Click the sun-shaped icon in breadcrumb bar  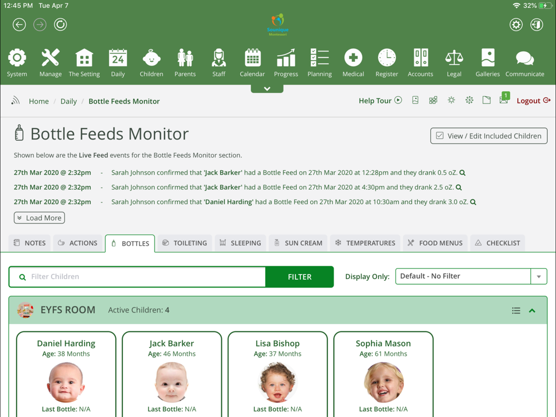point(451,100)
